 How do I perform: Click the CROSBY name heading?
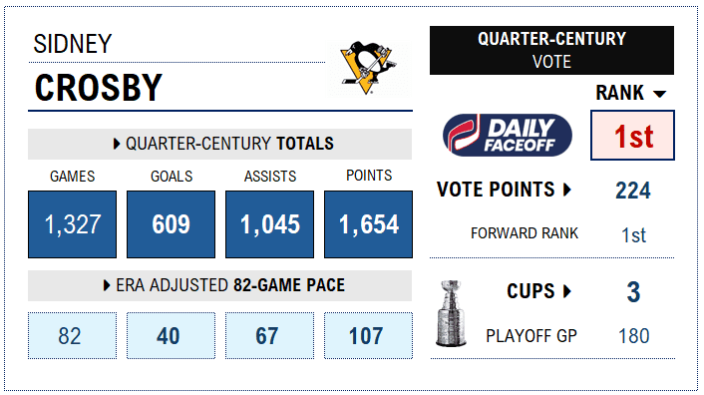(x=99, y=88)
